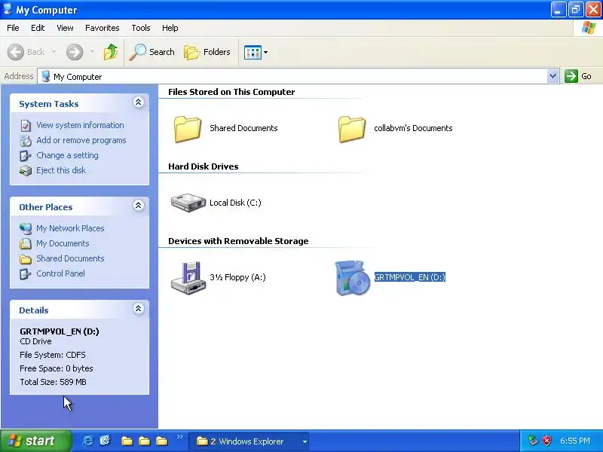The height and width of the screenshot is (452, 603).
Task: Open the File menu
Action: point(13,28)
